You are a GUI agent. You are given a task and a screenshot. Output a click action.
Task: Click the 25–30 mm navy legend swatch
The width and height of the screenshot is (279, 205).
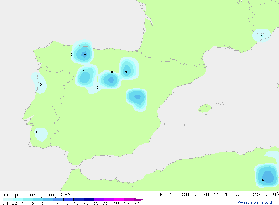89,199
